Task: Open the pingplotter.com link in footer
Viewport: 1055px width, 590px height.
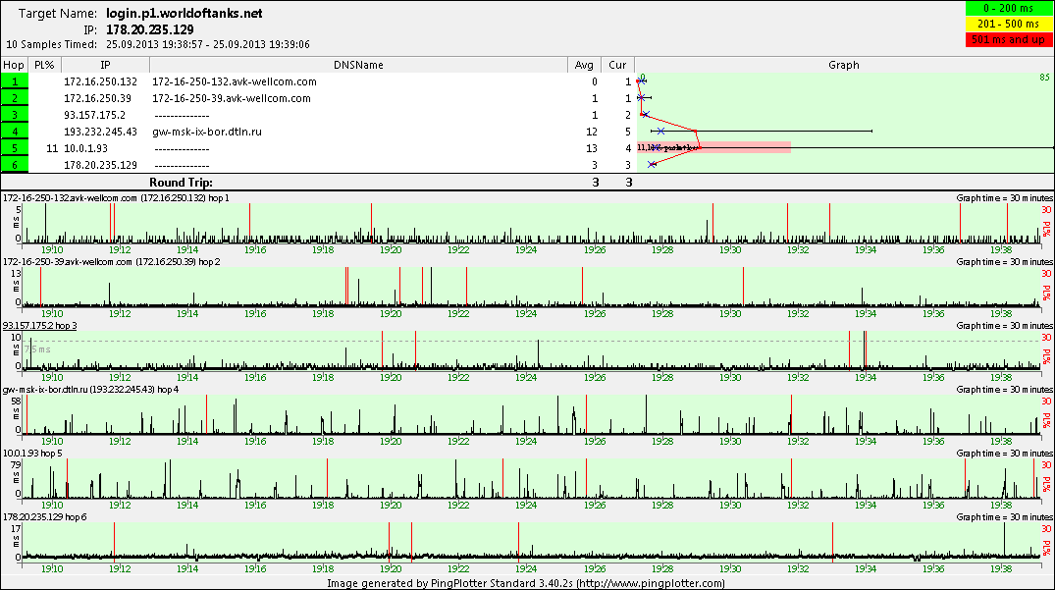Action: point(650,583)
